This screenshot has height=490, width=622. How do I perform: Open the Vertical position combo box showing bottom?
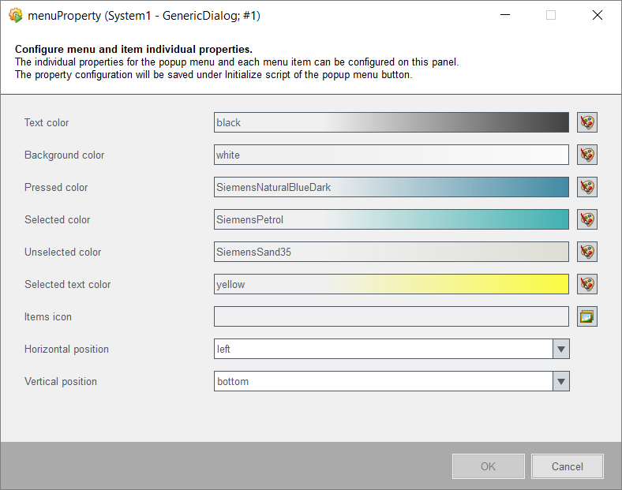coord(383,381)
